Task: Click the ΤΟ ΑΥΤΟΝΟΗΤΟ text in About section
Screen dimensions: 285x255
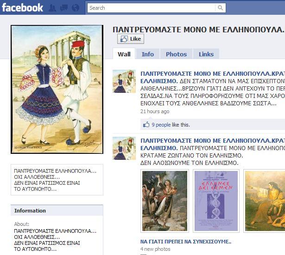Action: [x=35, y=249]
